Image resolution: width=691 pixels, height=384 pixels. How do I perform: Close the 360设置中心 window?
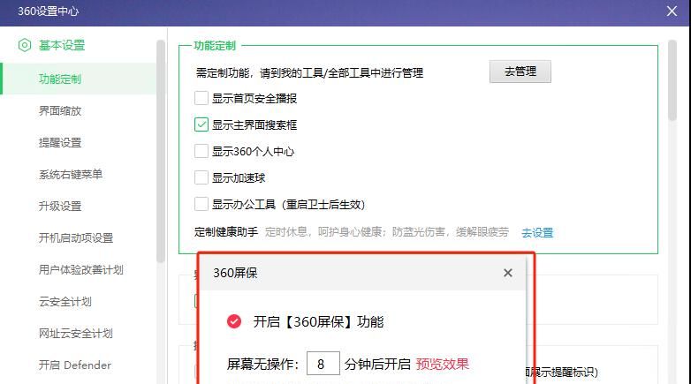[x=672, y=11]
